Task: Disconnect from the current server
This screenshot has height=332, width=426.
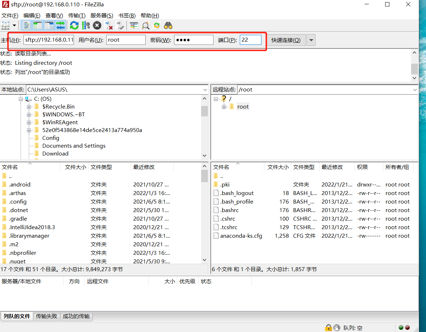Action: tap(109, 26)
